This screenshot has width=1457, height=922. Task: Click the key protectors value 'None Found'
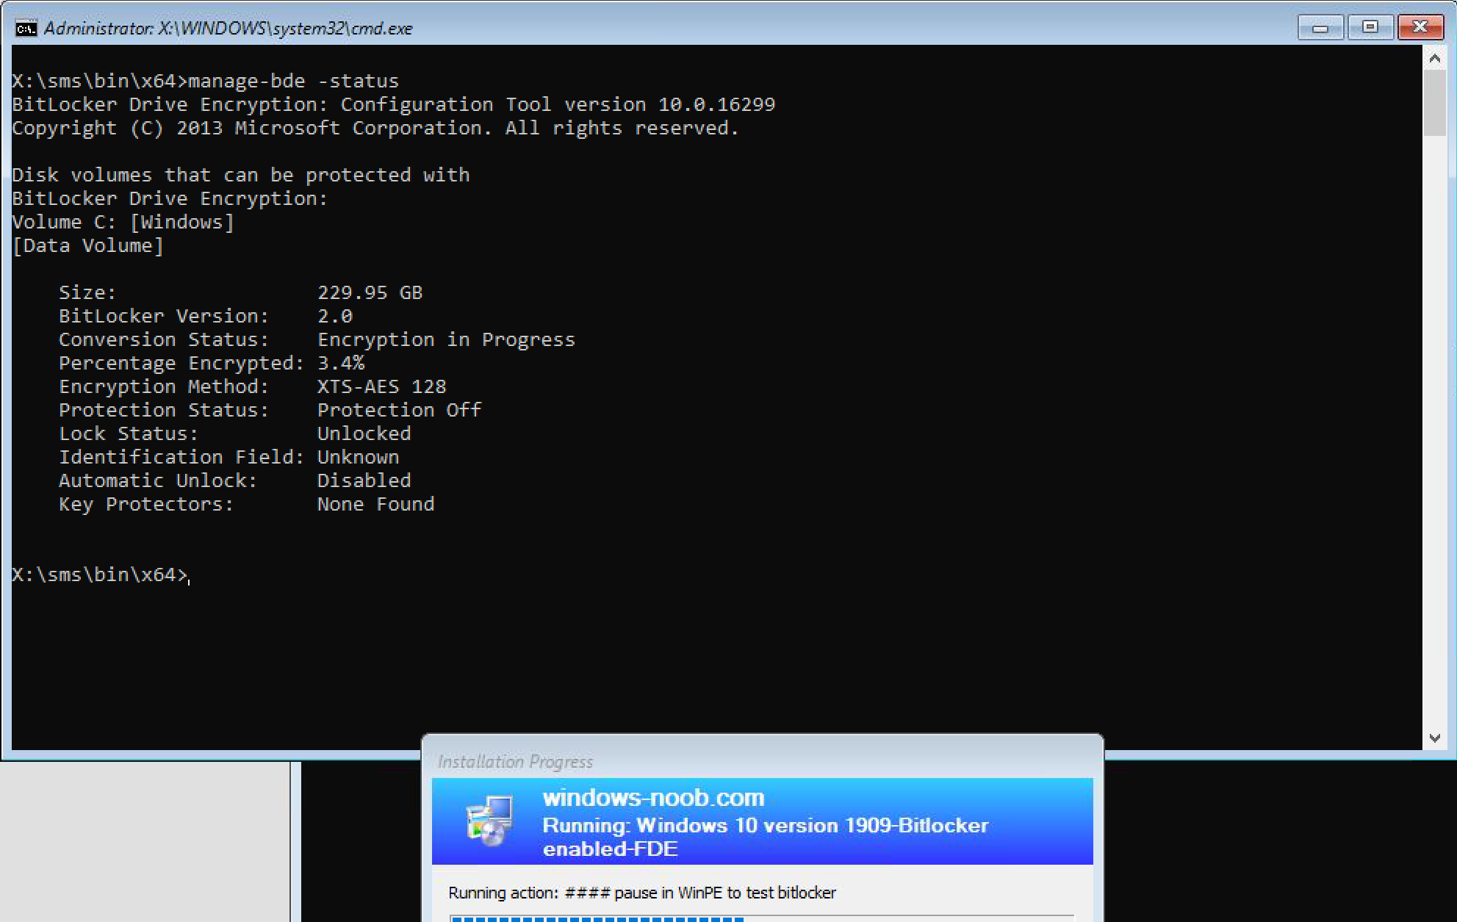[376, 504]
